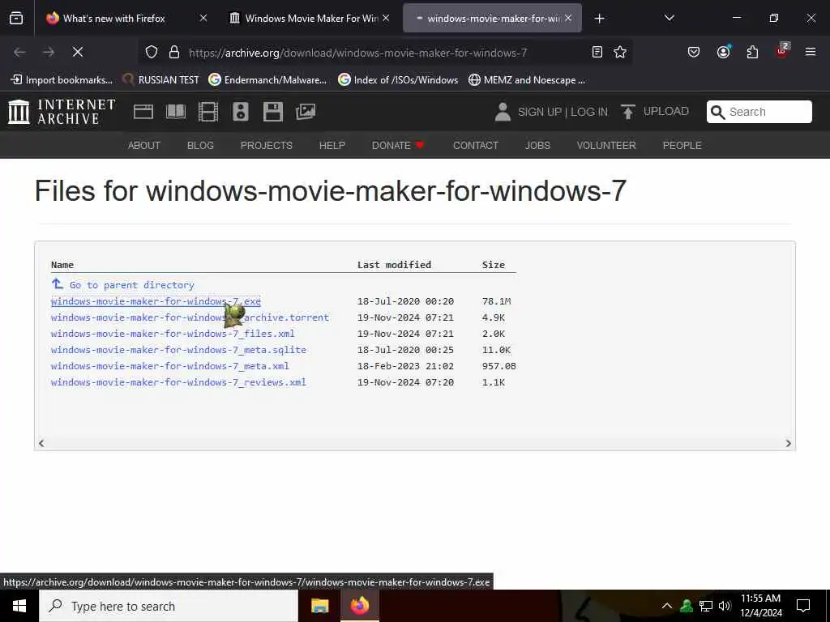
Task: Open the Internet Archive web icon
Action: click(x=143, y=112)
